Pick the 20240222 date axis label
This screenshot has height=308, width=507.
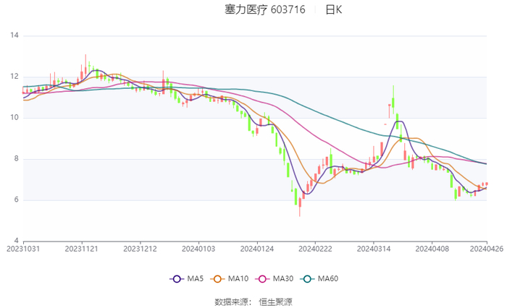point(314,248)
